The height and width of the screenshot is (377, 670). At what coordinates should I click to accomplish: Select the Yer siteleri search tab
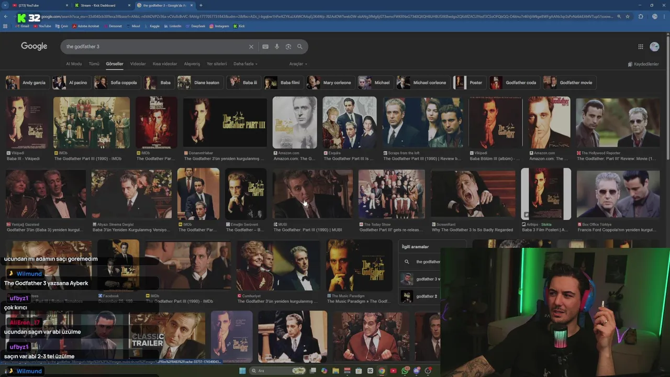coord(217,64)
